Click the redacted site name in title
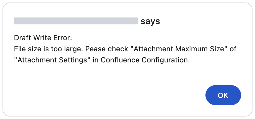255x119 pixels. click(76, 21)
